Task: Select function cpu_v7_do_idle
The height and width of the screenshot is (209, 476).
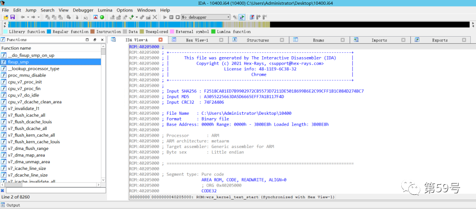Action: (x=24, y=95)
